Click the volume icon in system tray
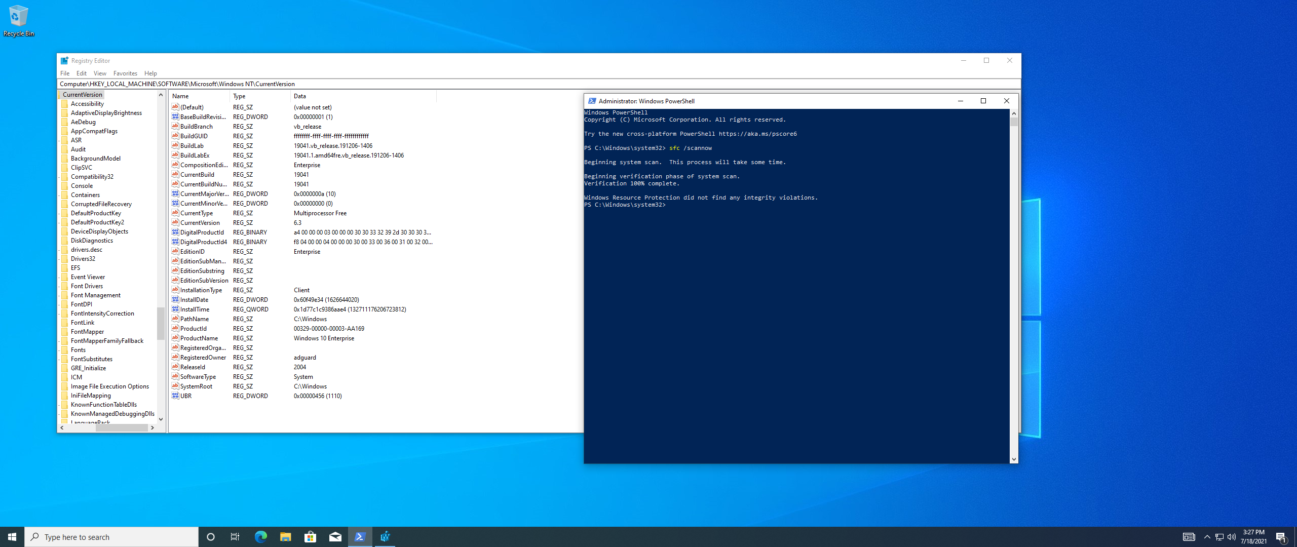The height and width of the screenshot is (547, 1297). coord(1231,537)
